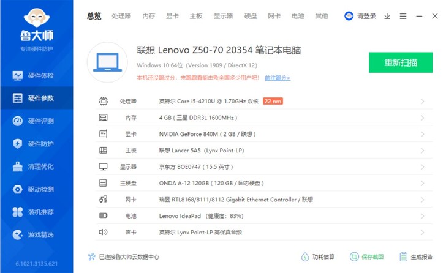This screenshot has width=446, height=273.
Task: Switch to the 处理器 tab
Action: [121, 16]
